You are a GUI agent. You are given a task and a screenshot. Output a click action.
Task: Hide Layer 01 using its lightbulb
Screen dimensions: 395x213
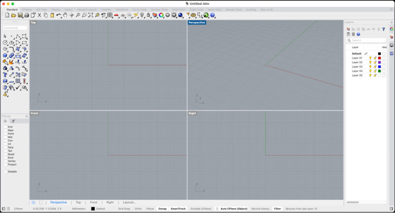point(370,58)
